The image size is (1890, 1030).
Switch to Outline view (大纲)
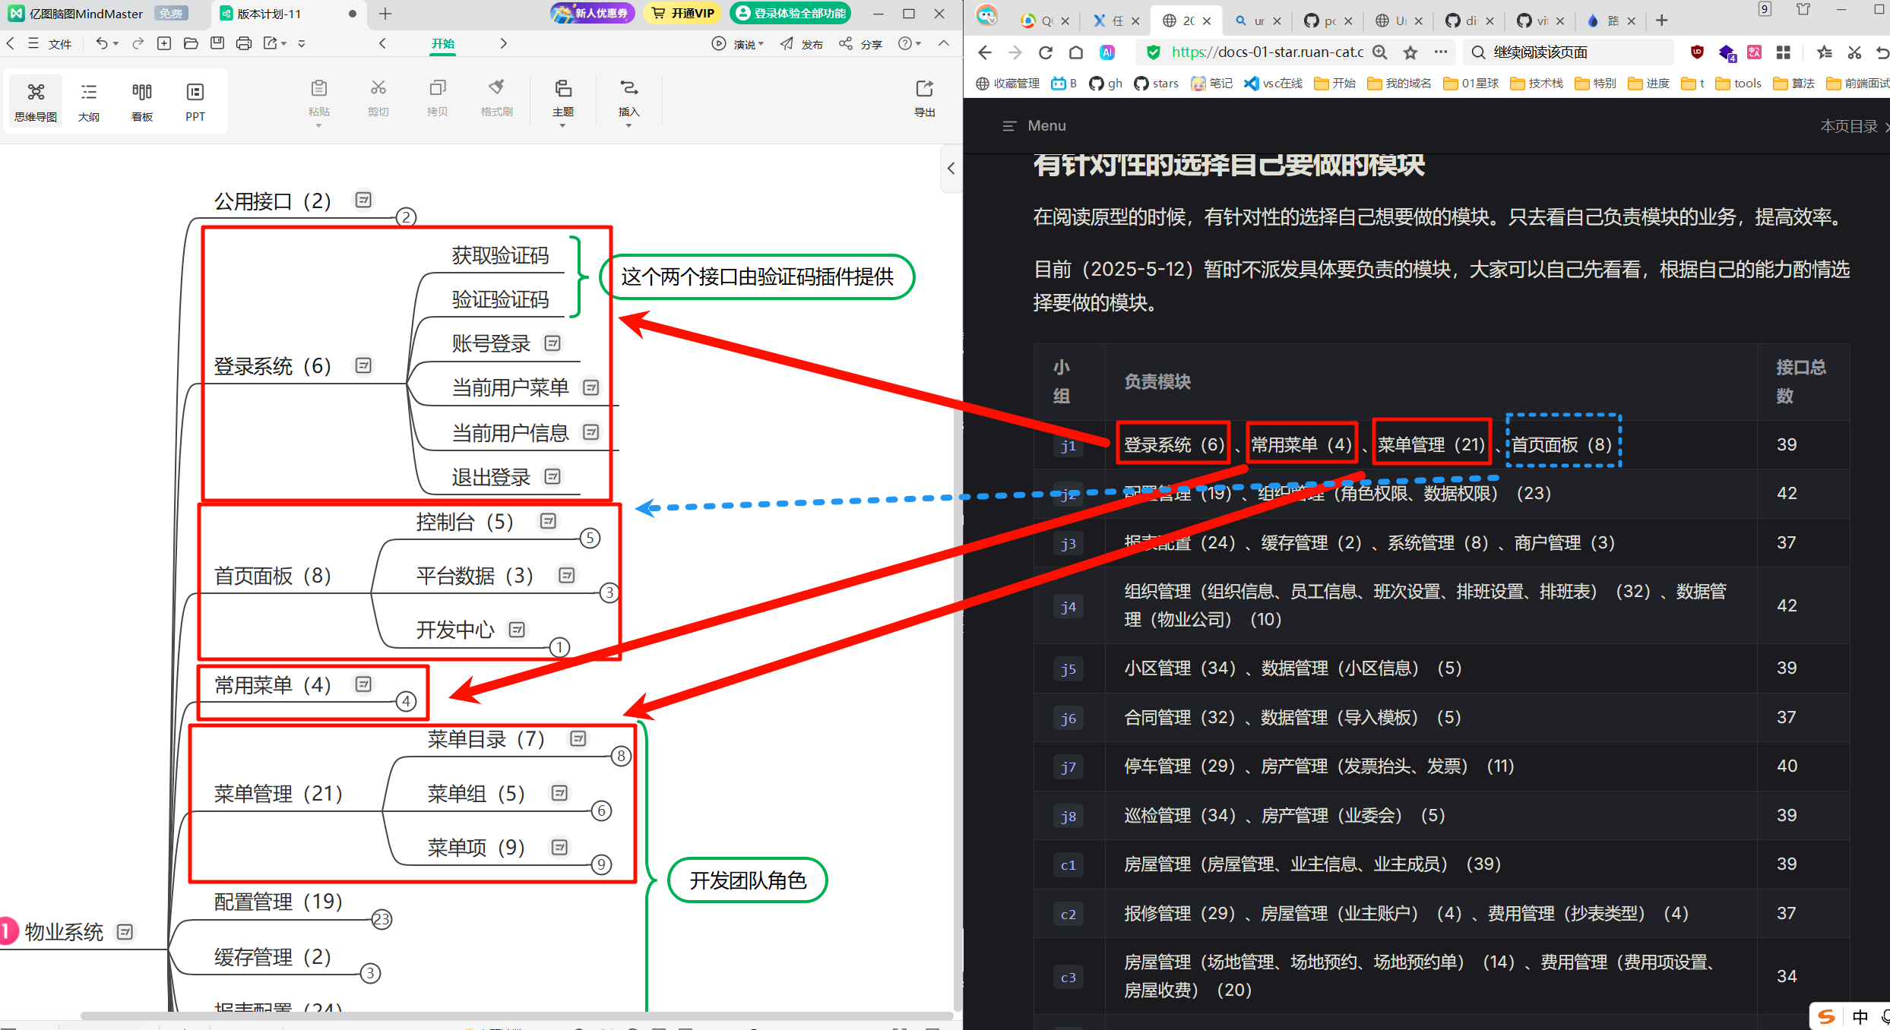click(x=88, y=101)
